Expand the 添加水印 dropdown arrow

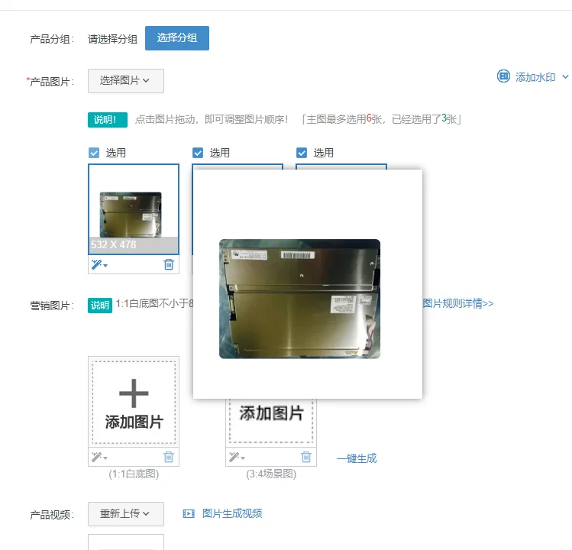[x=565, y=77]
